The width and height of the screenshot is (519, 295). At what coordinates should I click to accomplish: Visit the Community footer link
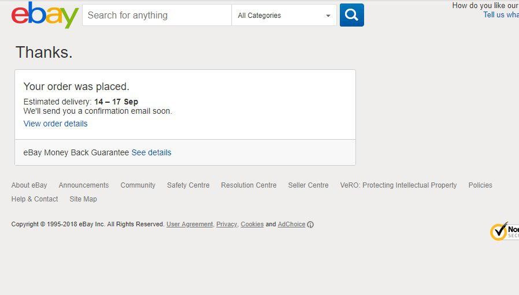click(138, 185)
